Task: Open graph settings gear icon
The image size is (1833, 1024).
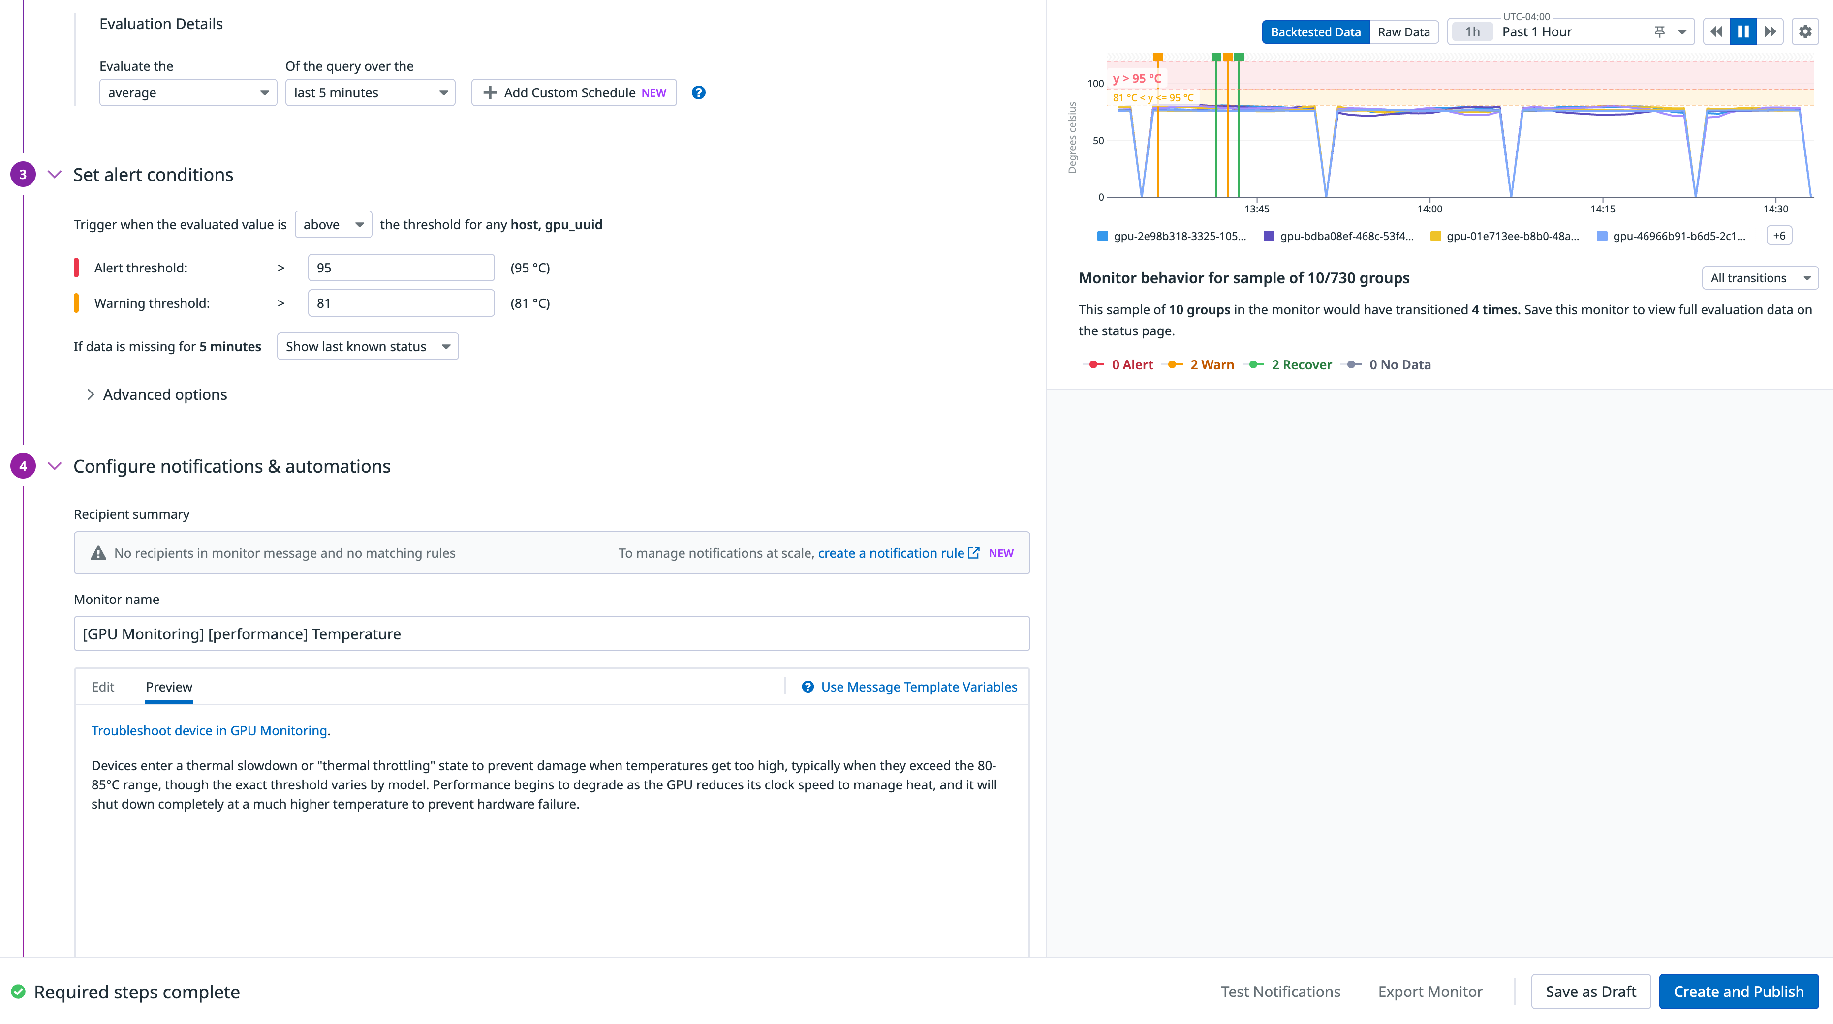Action: [x=1805, y=32]
